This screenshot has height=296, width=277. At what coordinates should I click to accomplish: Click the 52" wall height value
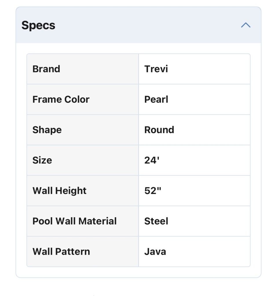coord(153,191)
